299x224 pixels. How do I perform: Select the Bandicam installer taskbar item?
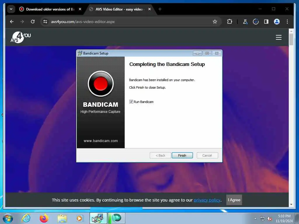tap(98, 218)
